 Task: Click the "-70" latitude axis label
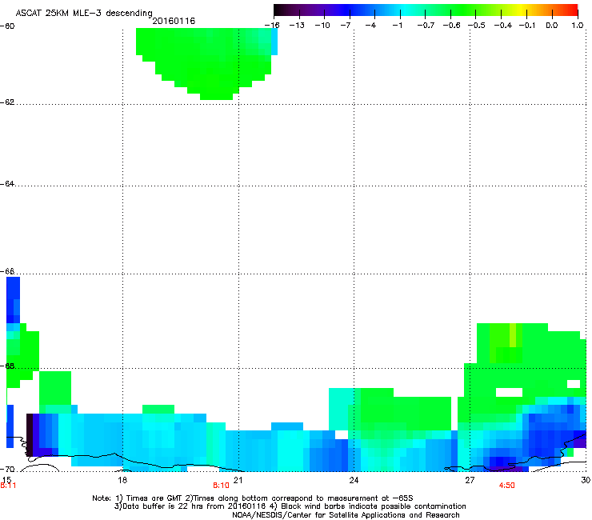(7, 469)
